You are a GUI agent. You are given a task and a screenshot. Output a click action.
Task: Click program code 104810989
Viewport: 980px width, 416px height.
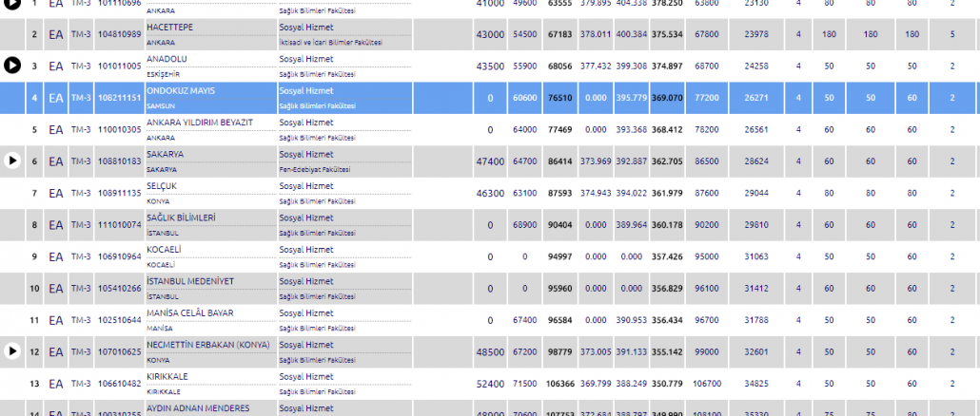click(119, 34)
